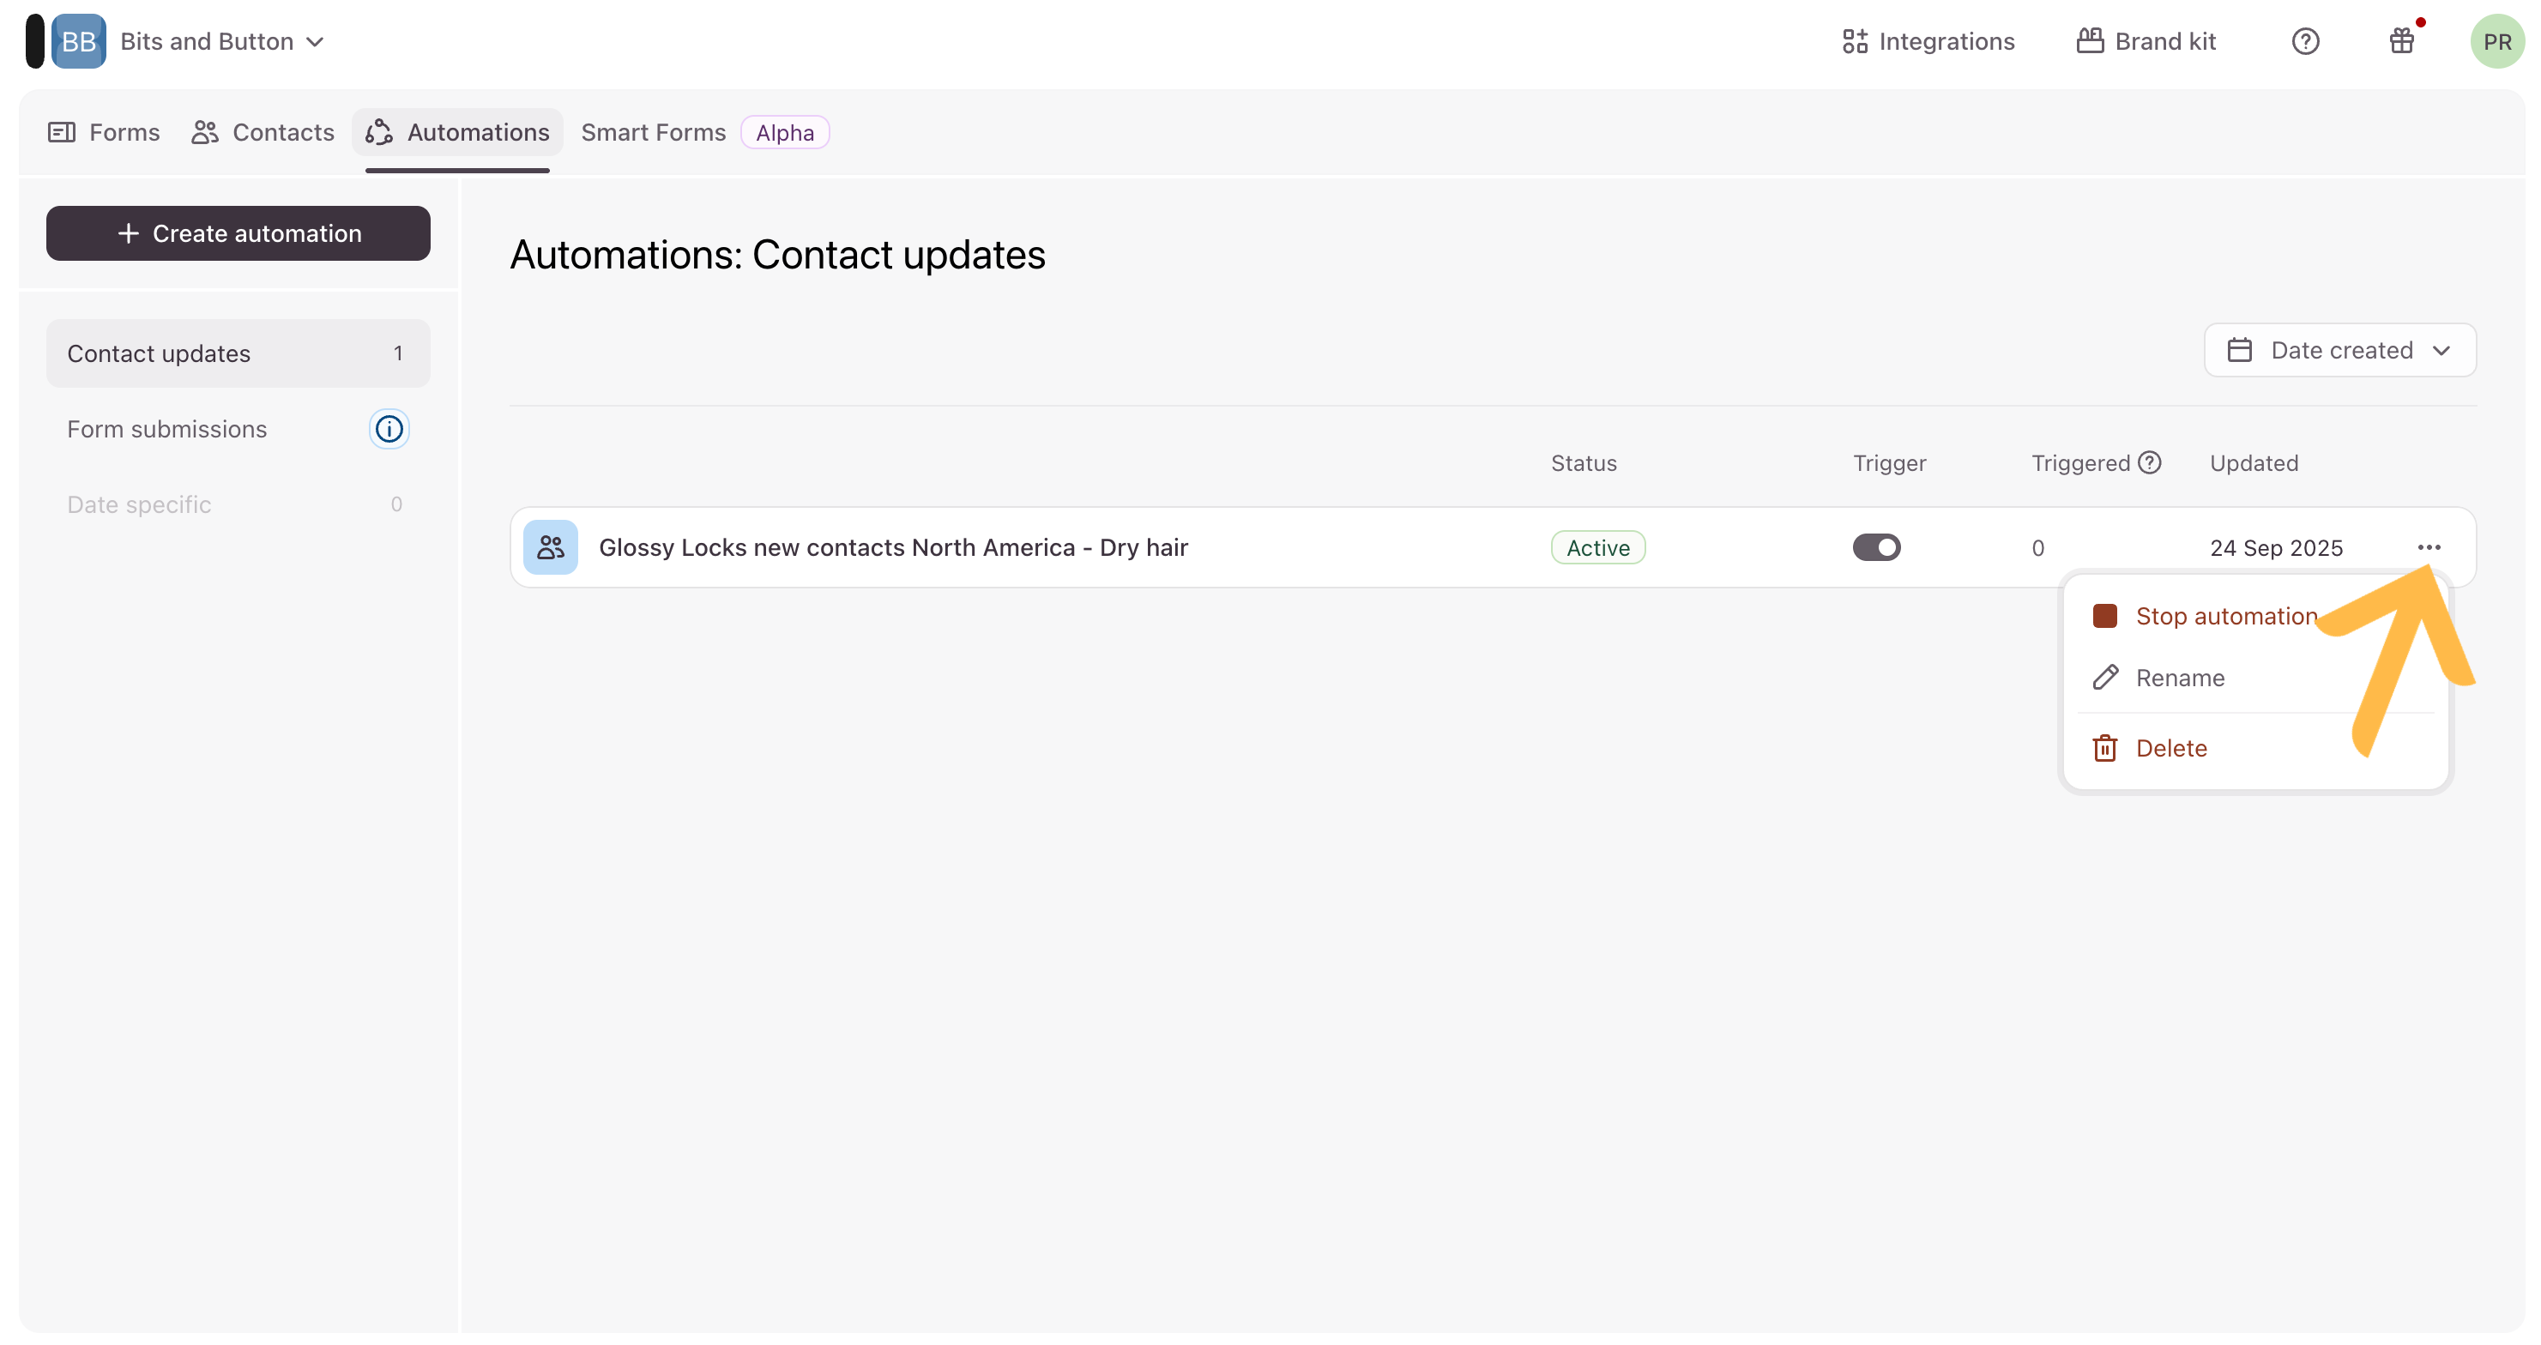Switch to the Contacts tab

tap(263, 132)
